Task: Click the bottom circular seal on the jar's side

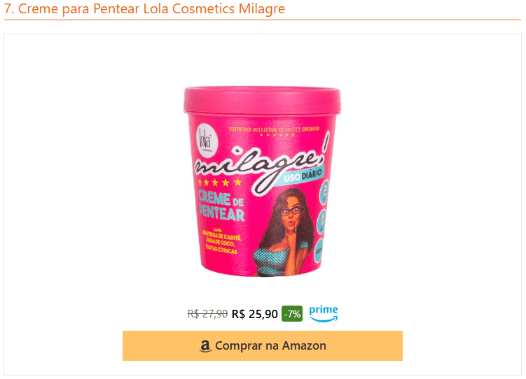Action: click(319, 250)
